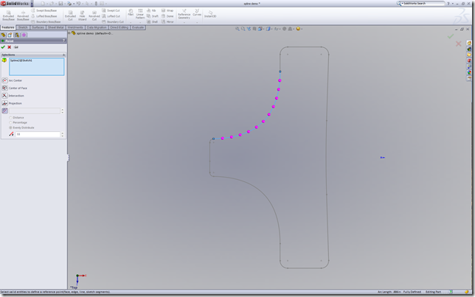The width and height of the screenshot is (475, 297).
Task: Open the DimXpertManager tab
Action: [24, 35]
